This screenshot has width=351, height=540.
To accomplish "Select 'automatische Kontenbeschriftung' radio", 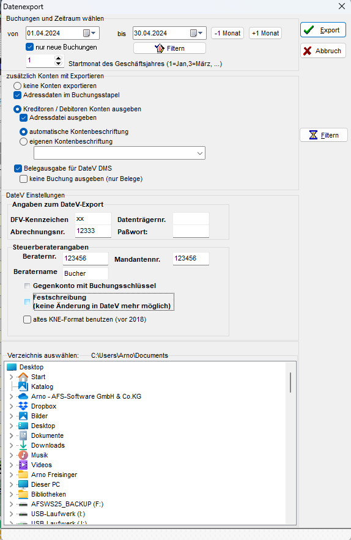I will coord(23,132).
